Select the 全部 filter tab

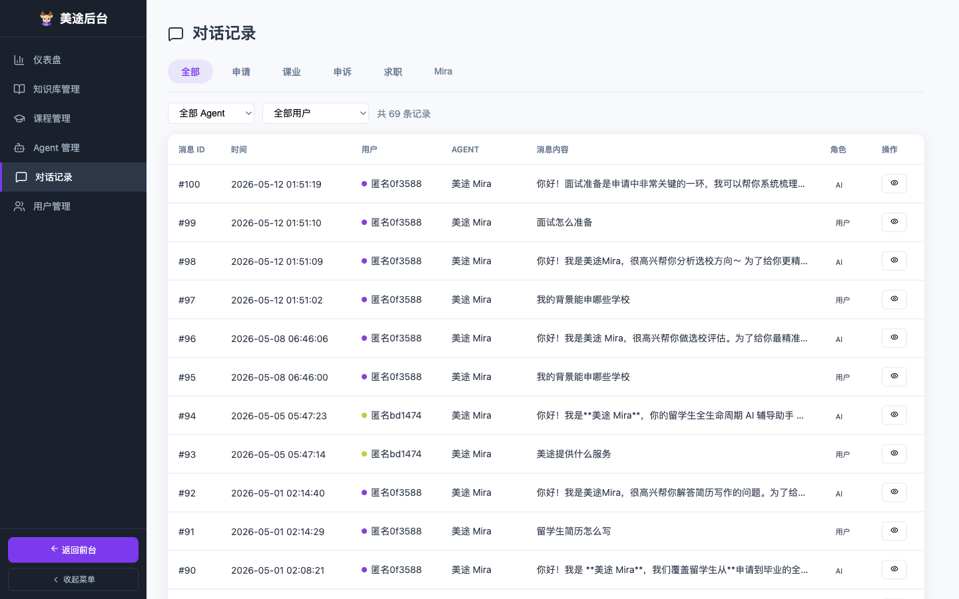click(x=190, y=72)
